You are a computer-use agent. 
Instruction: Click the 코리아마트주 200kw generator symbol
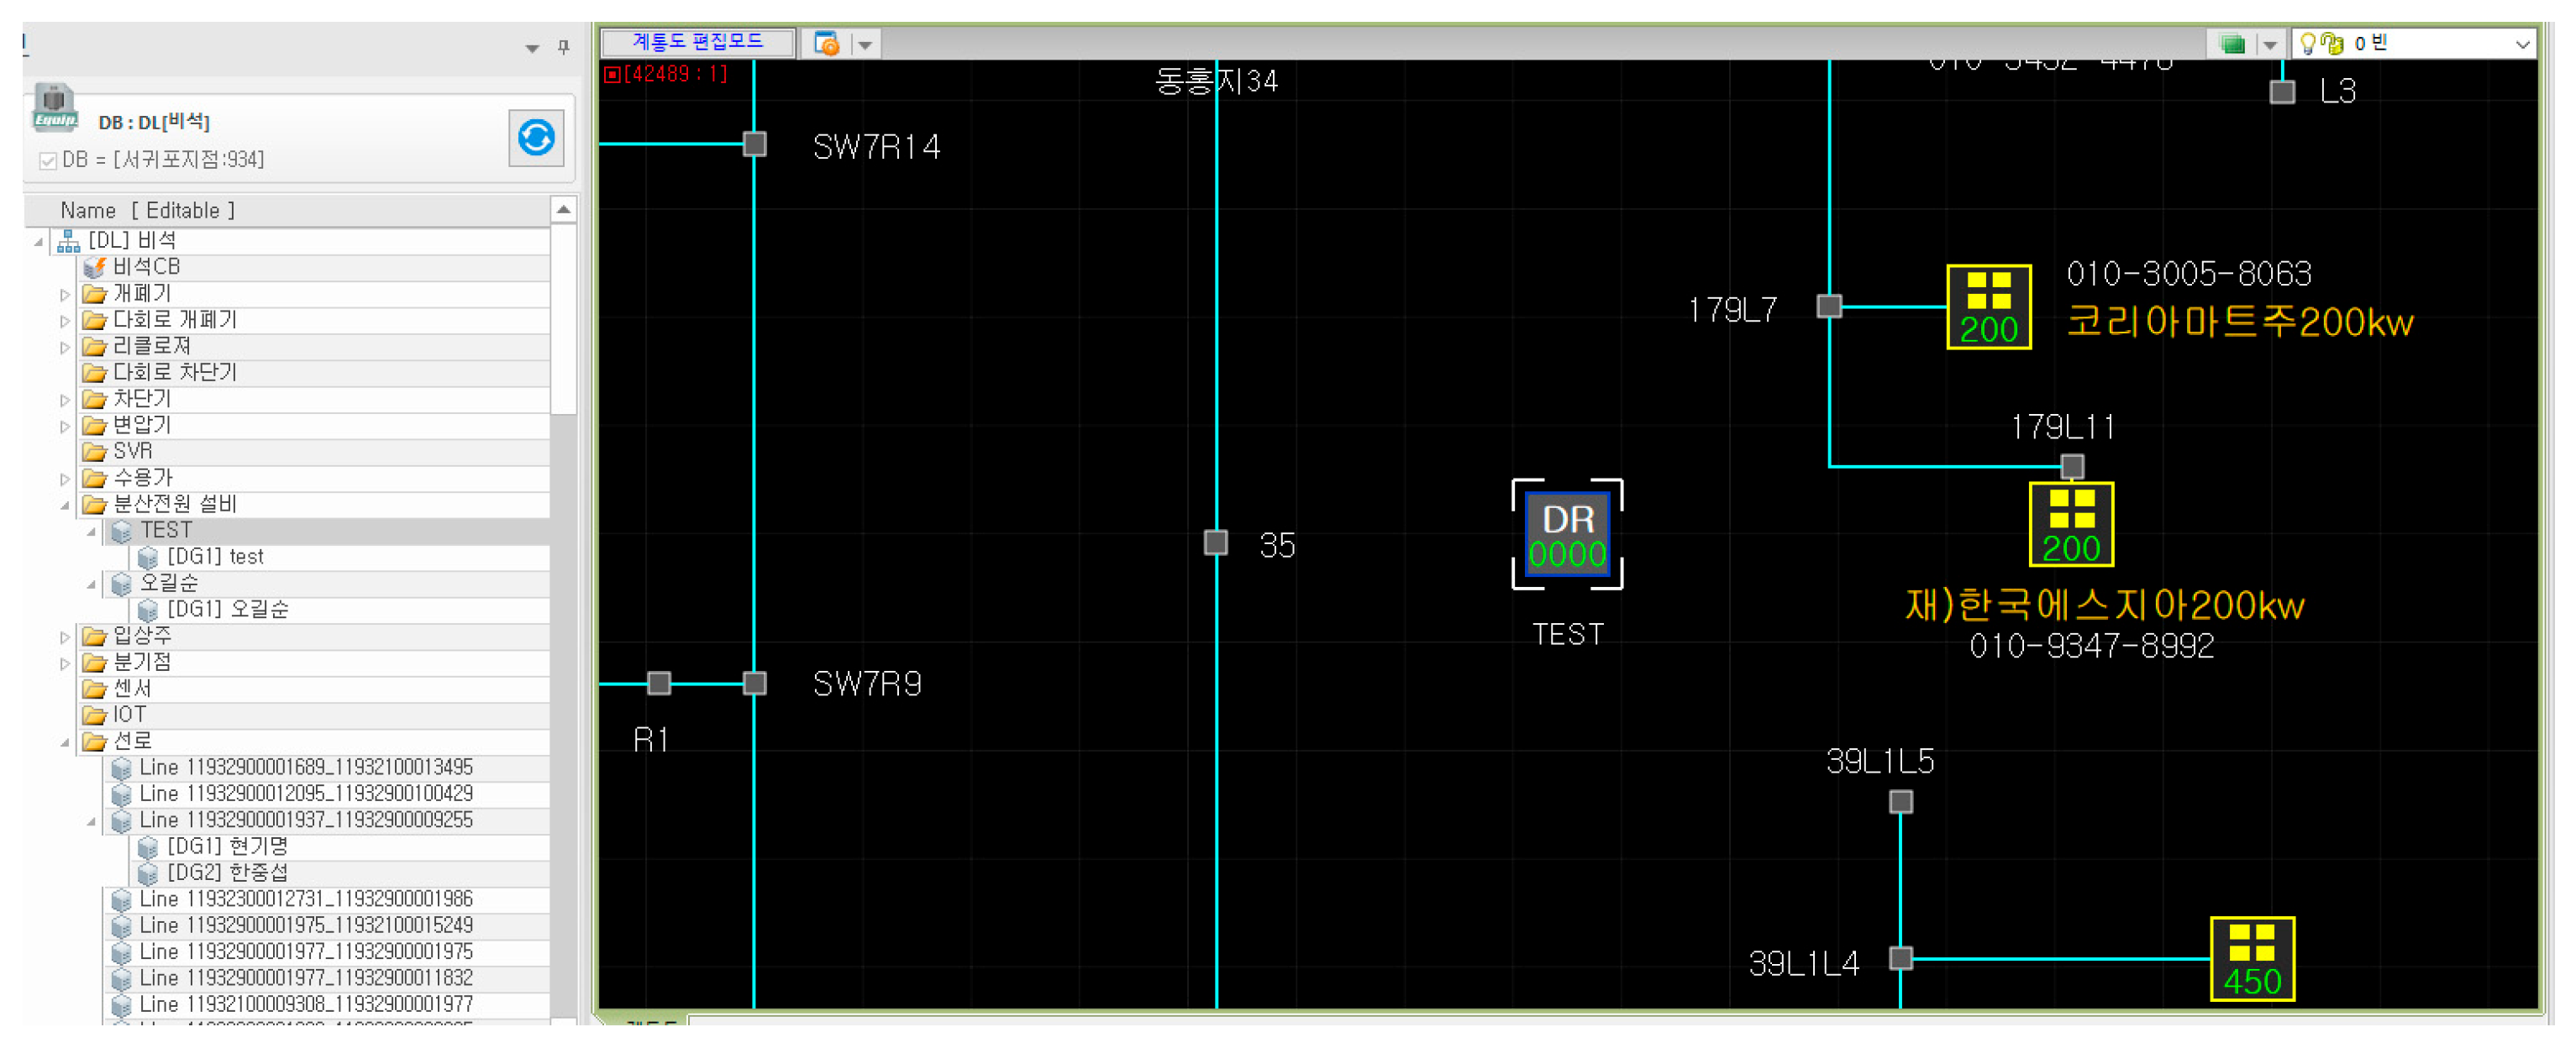(x=1988, y=307)
